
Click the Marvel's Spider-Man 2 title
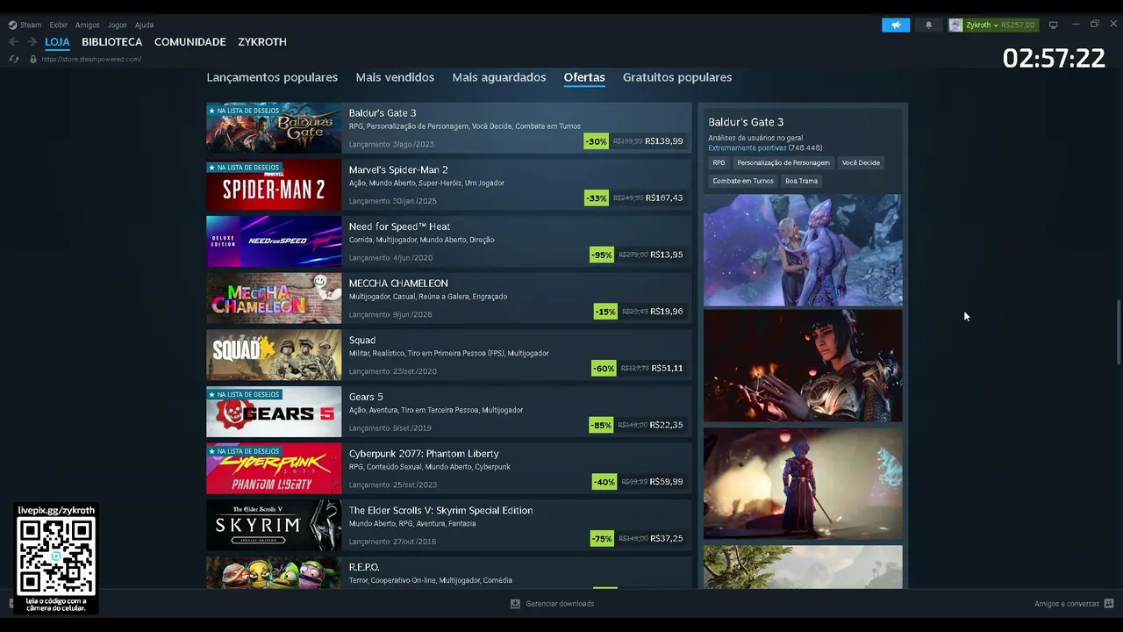coord(398,170)
